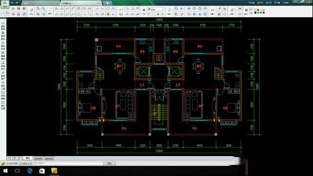Click the undo arrow in title bar

(x=12, y=3)
